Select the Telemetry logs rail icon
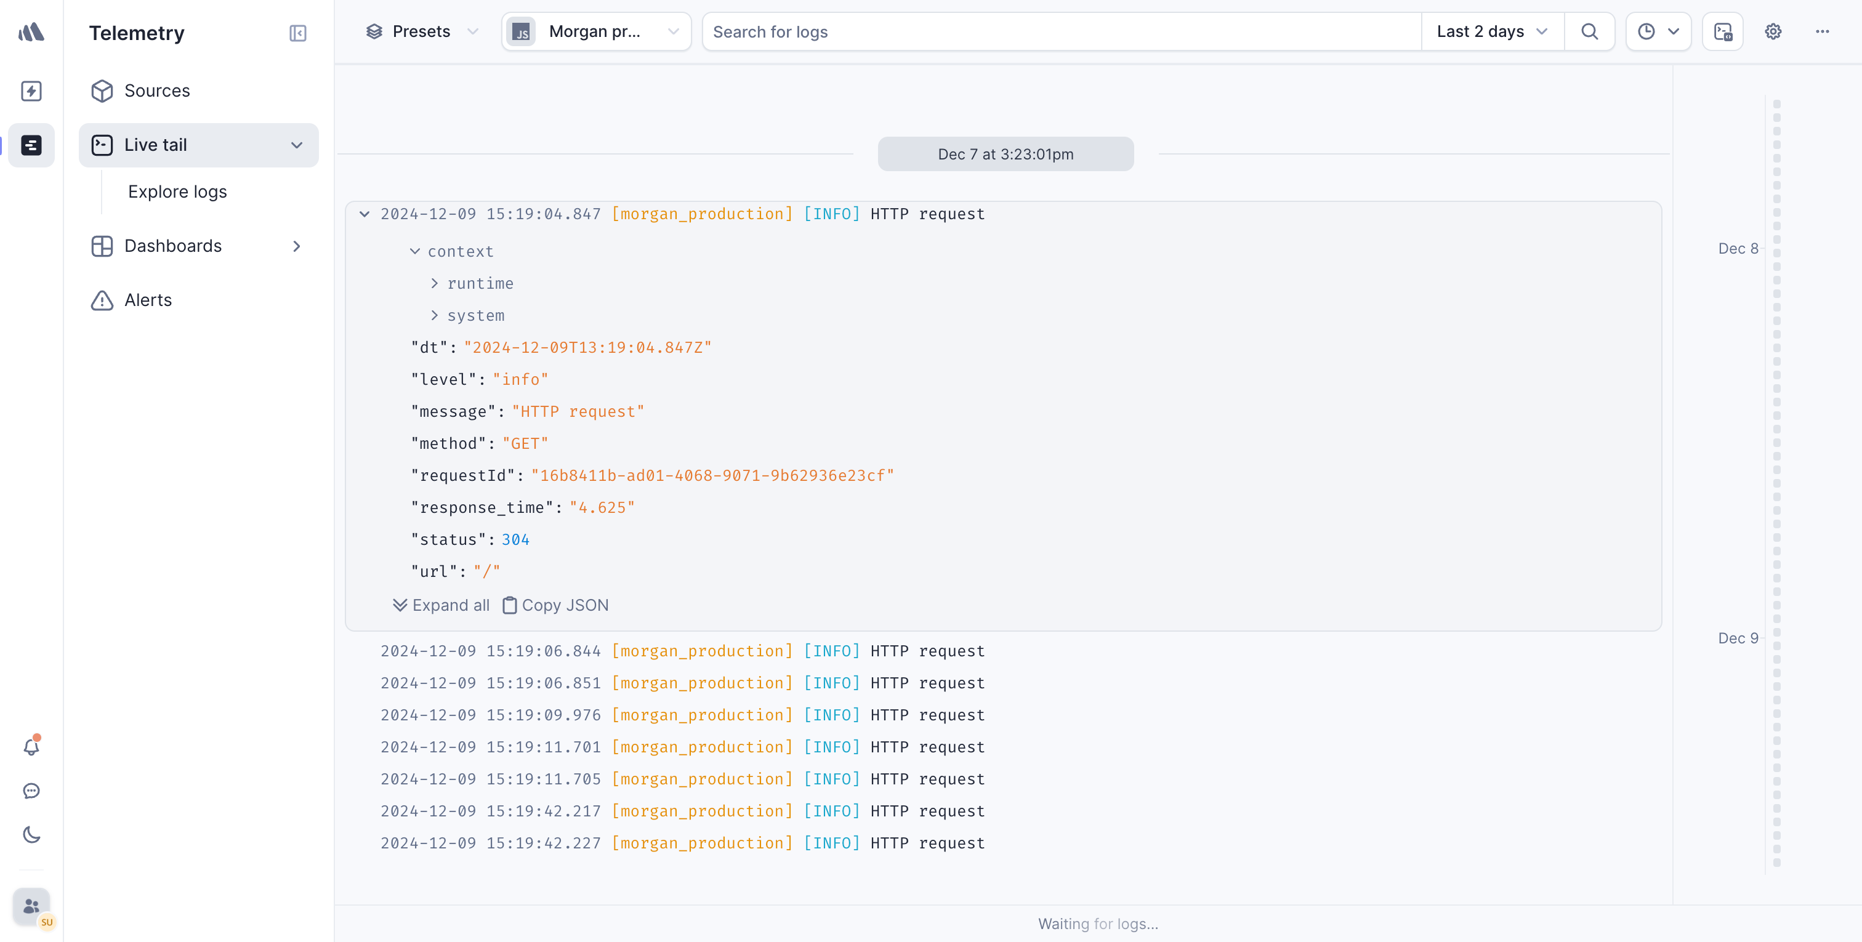This screenshot has width=1862, height=942. pos(31,145)
